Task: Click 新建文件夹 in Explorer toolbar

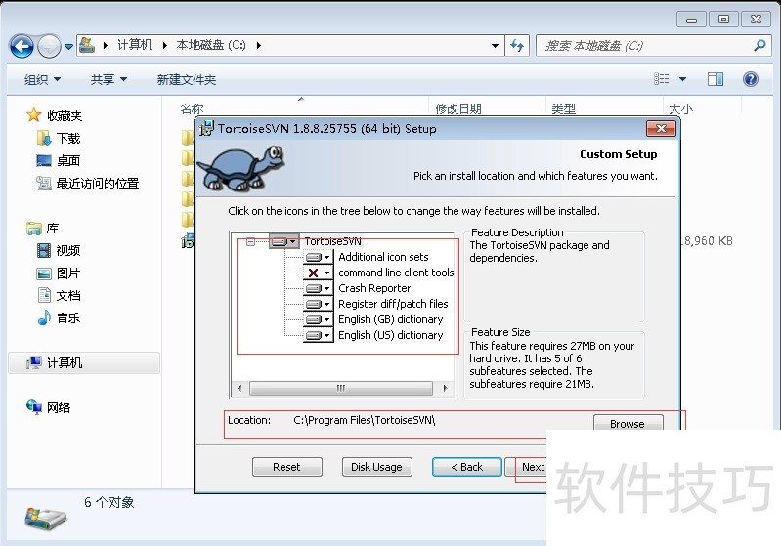Action: pos(187,79)
